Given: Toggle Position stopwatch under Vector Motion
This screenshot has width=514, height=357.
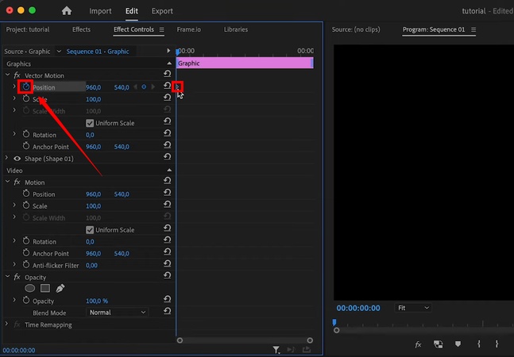Looking at the screenshot, I should pos(25,86).
